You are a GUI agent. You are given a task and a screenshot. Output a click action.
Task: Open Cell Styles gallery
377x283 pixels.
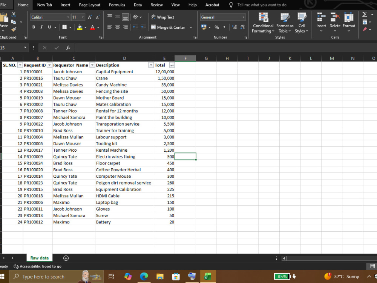click(302, 23)
